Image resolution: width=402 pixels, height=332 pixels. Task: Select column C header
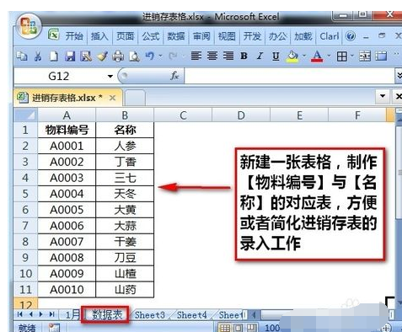click(183, 115)
